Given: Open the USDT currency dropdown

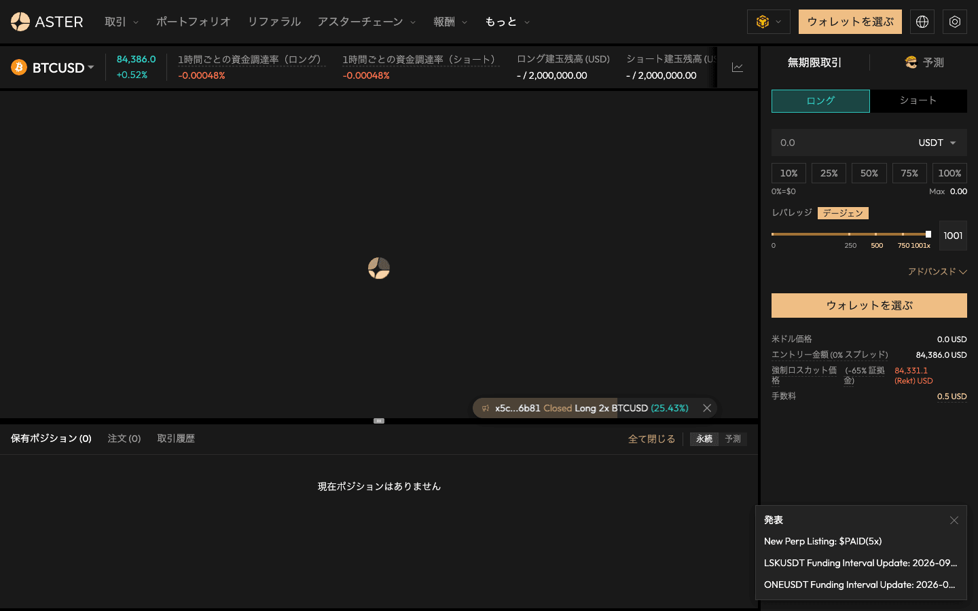Looking at the screenshot, I should pos(937,143).
